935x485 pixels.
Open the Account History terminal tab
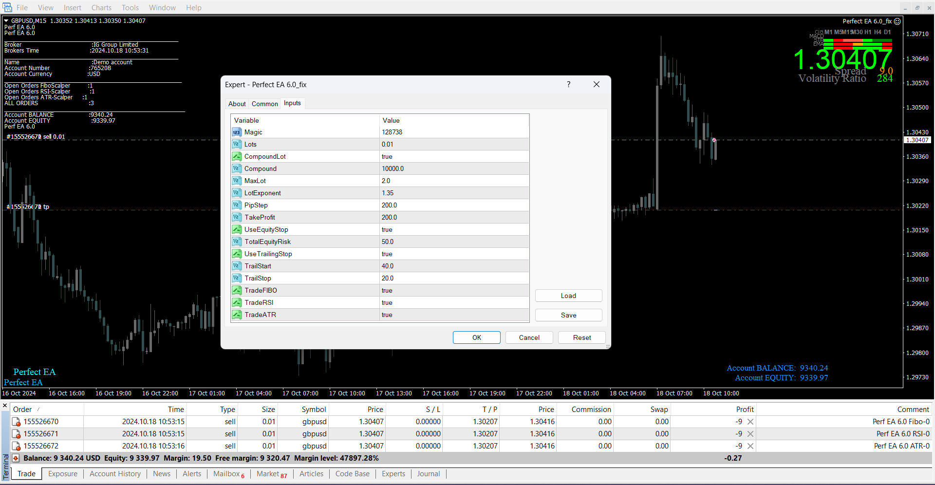(115, 474)
